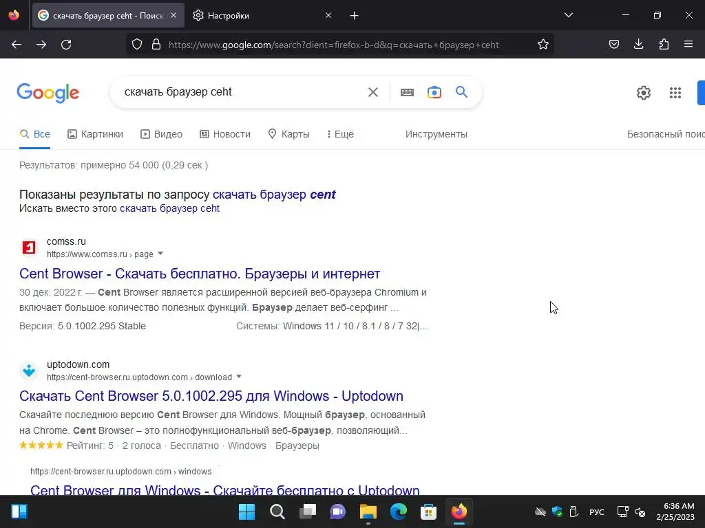Reload the current page
The width and height of the screenshot is (705, 528).
66,45
